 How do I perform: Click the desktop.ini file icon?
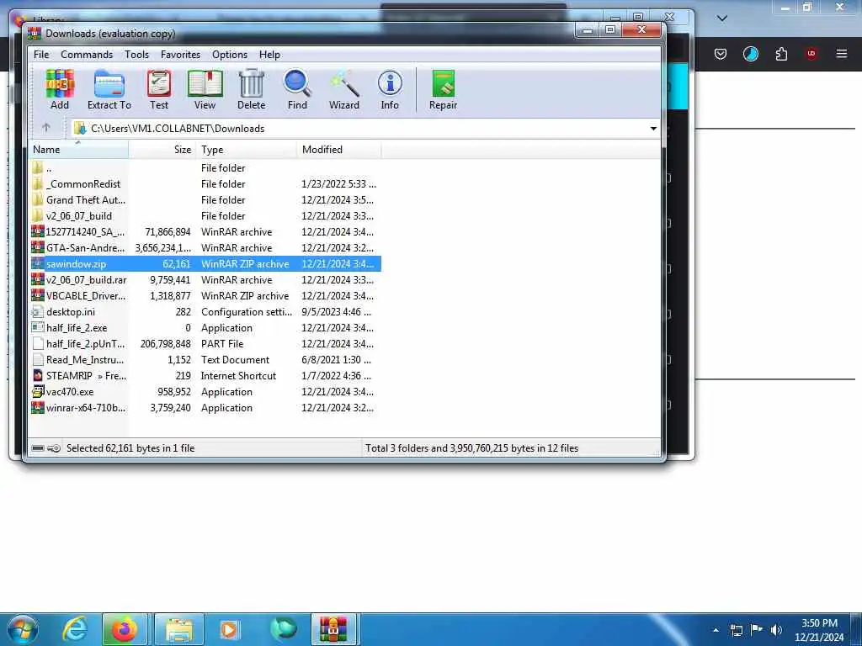(38, 312)
